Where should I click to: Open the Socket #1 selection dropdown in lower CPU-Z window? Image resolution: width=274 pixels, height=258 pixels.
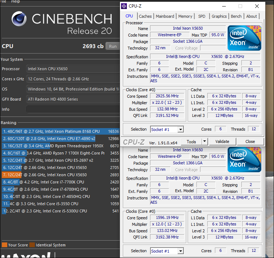180,251
